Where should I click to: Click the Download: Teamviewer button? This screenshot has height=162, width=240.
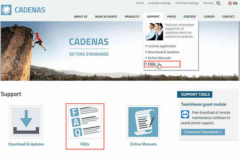(x=203, y=132)
